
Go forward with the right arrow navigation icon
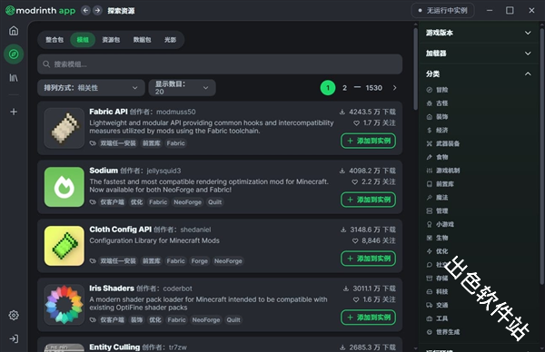pyautogui.click(x=98, y=10)
